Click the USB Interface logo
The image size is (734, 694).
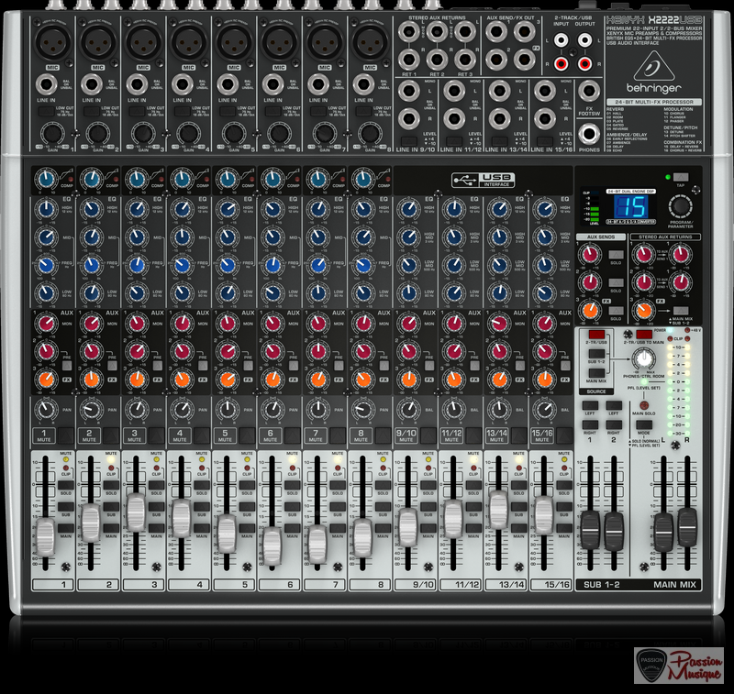pyautogui.click(x=484, y=180)
